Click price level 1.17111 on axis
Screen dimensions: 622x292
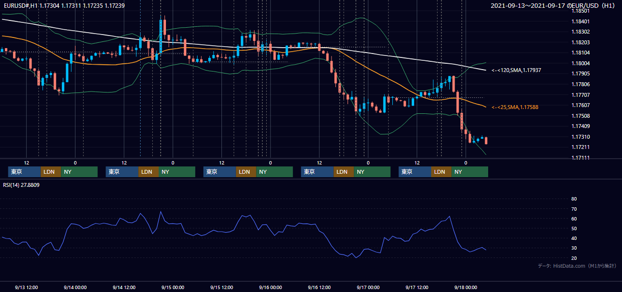click(580, 158)
